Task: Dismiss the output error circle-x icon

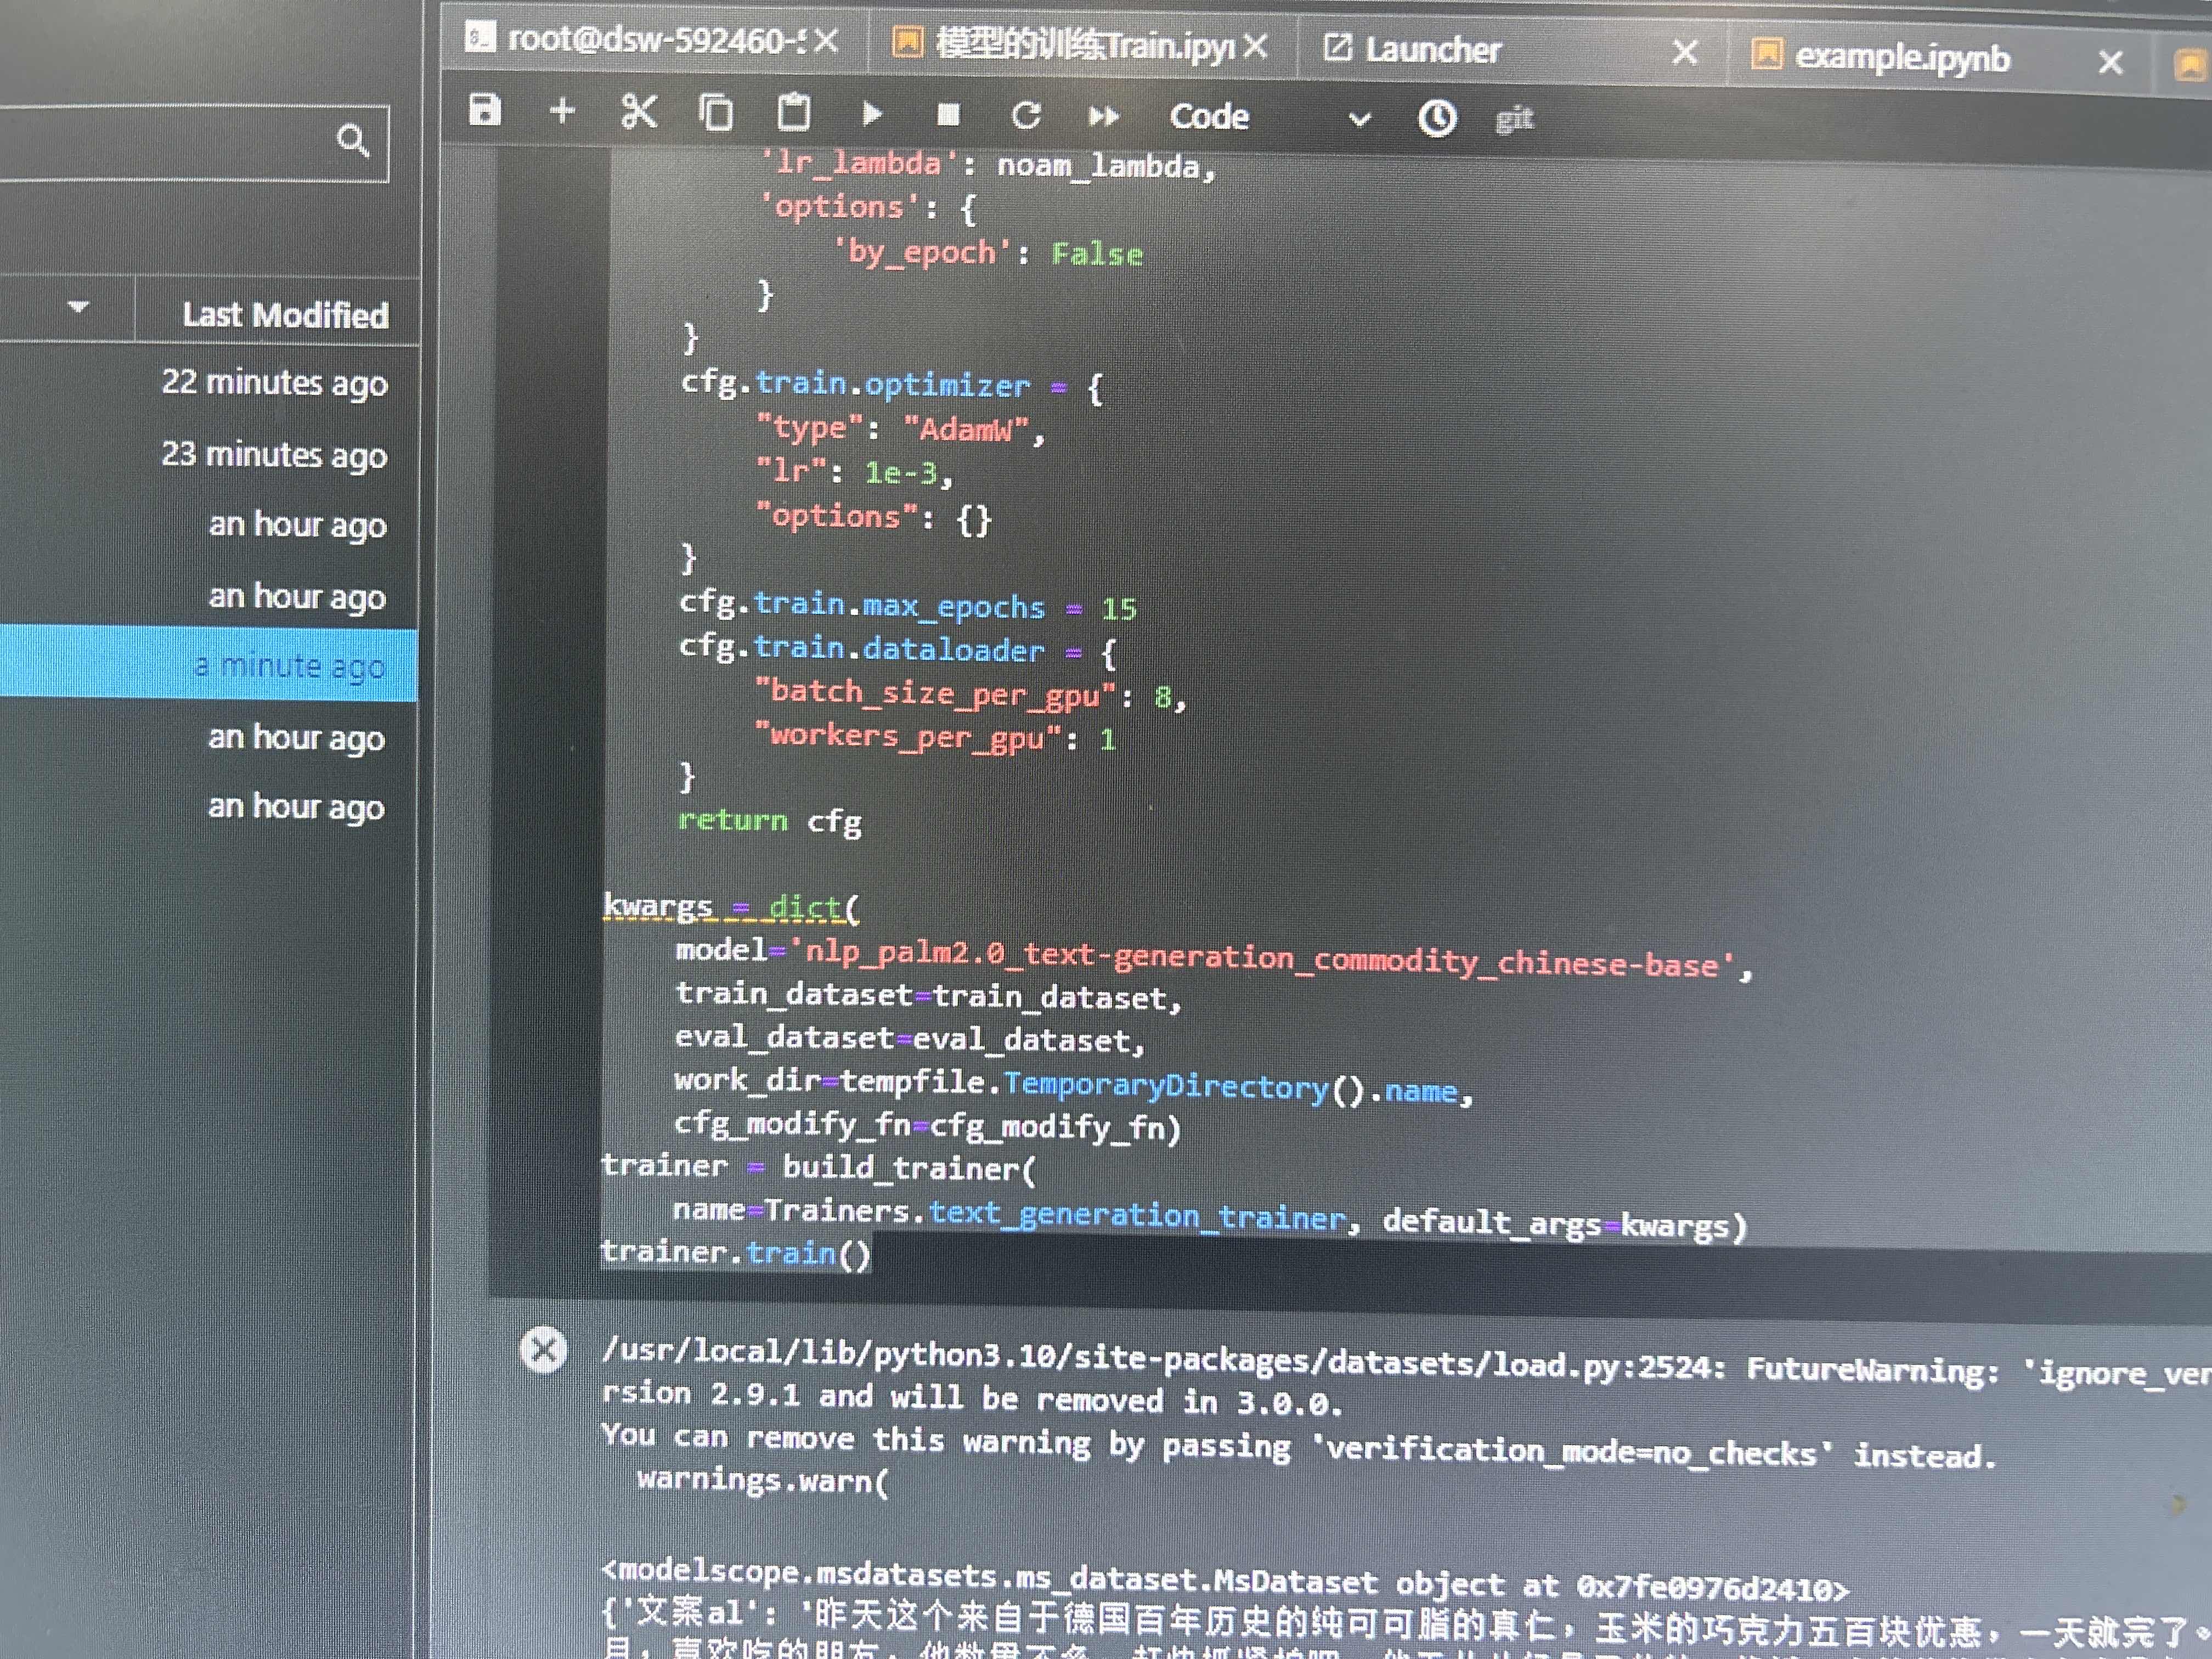Action: coord(544,1350)
